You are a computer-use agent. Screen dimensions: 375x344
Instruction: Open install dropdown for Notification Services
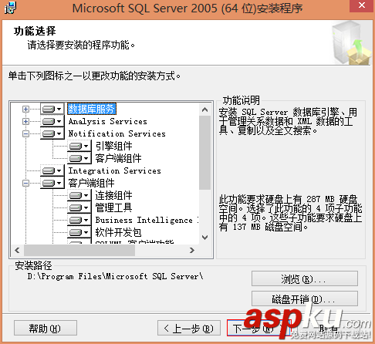click(52, 133)
